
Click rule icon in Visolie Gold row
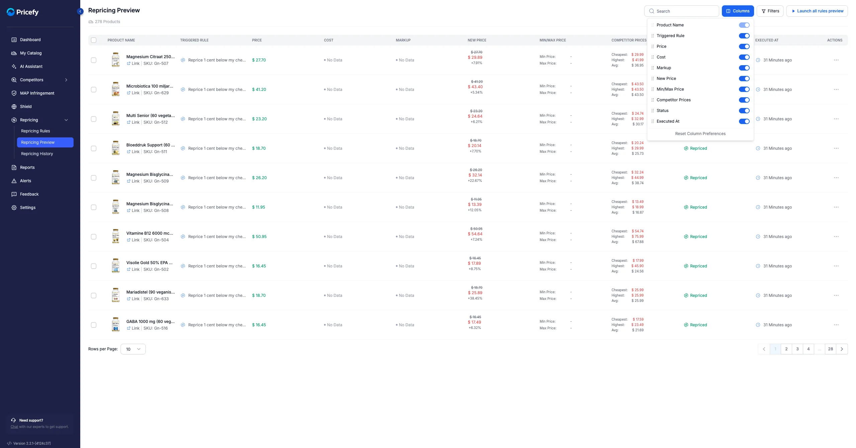tap(183, 266)
